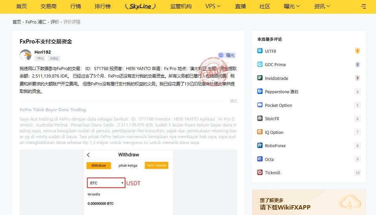Click the Tarik Catatan button

[x=156, y=165]
